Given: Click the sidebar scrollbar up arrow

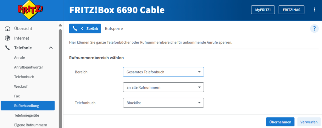Looking at the screenshot, I should [60, 25].
